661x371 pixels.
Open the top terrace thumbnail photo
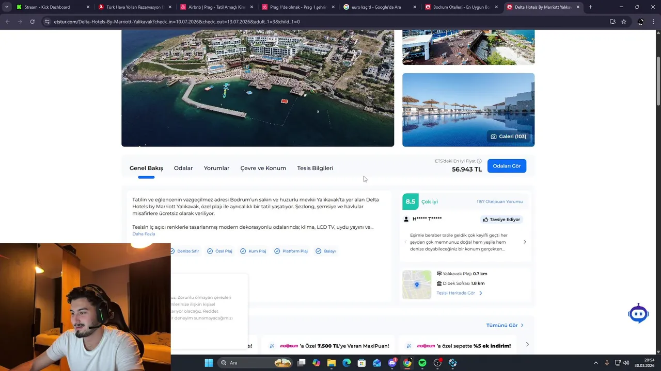(468, 47)
